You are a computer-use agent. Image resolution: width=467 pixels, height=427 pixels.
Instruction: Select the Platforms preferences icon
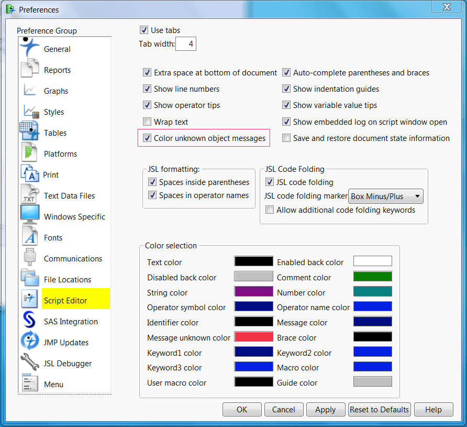pyautogui.click(x=29, y=152)
